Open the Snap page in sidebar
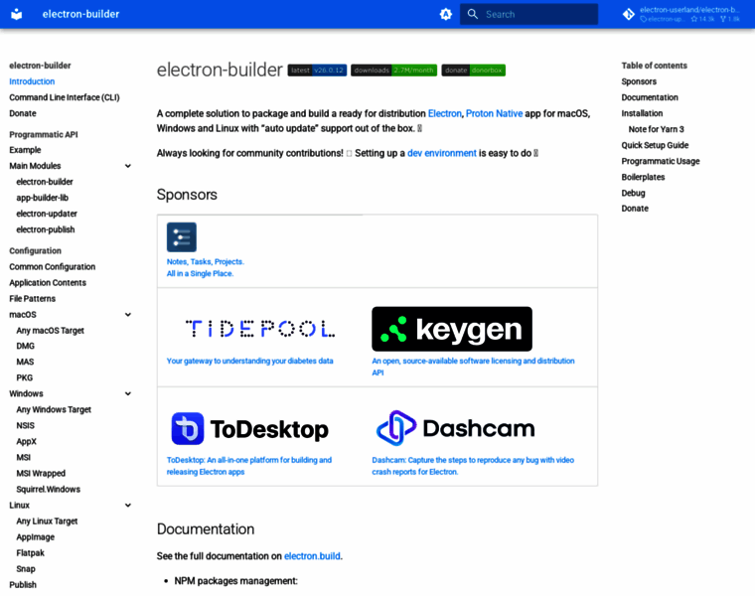This screenshot has width=755, height=596. pyautogui.click(x=26, y=569)
